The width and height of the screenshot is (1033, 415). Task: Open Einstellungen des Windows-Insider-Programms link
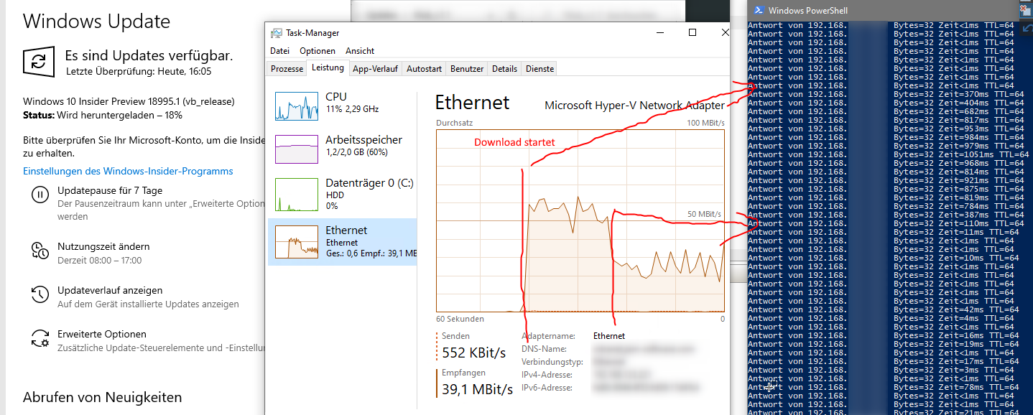click(x=128, y=171)
